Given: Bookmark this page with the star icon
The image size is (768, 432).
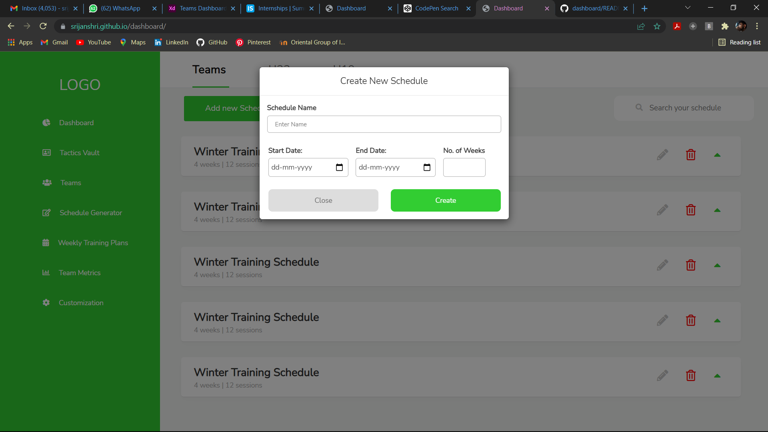Looking at the screenshot, I should pos(657,26).
